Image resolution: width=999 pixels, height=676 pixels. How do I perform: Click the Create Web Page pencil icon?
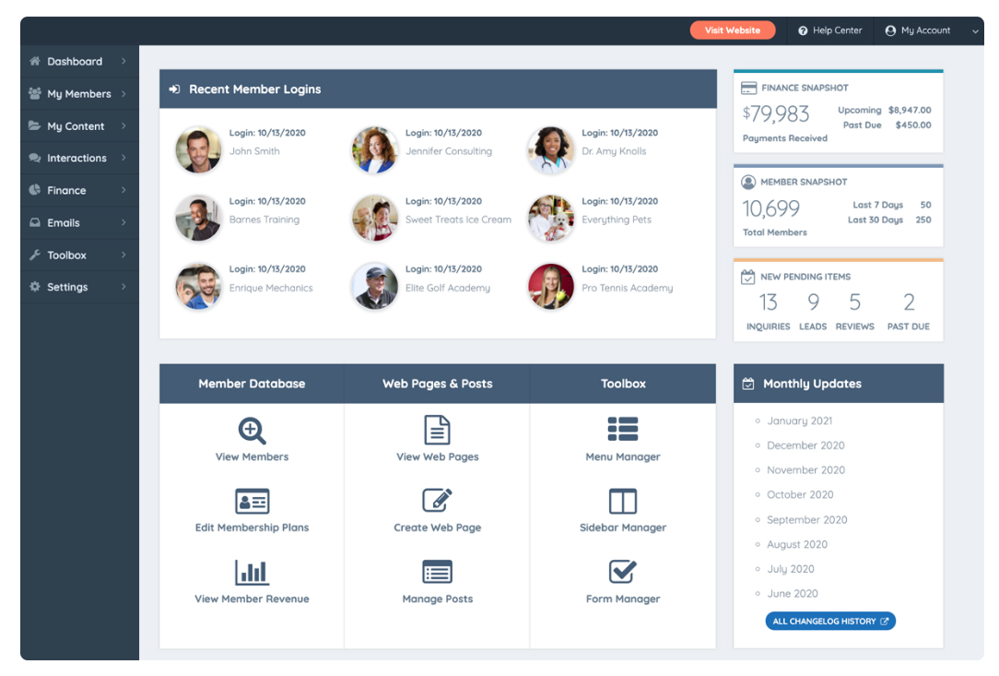pos(437,501)
